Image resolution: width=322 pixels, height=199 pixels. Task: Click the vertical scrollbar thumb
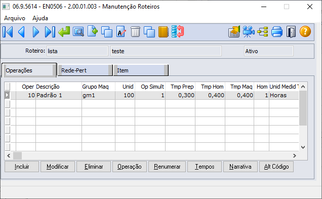303,108
